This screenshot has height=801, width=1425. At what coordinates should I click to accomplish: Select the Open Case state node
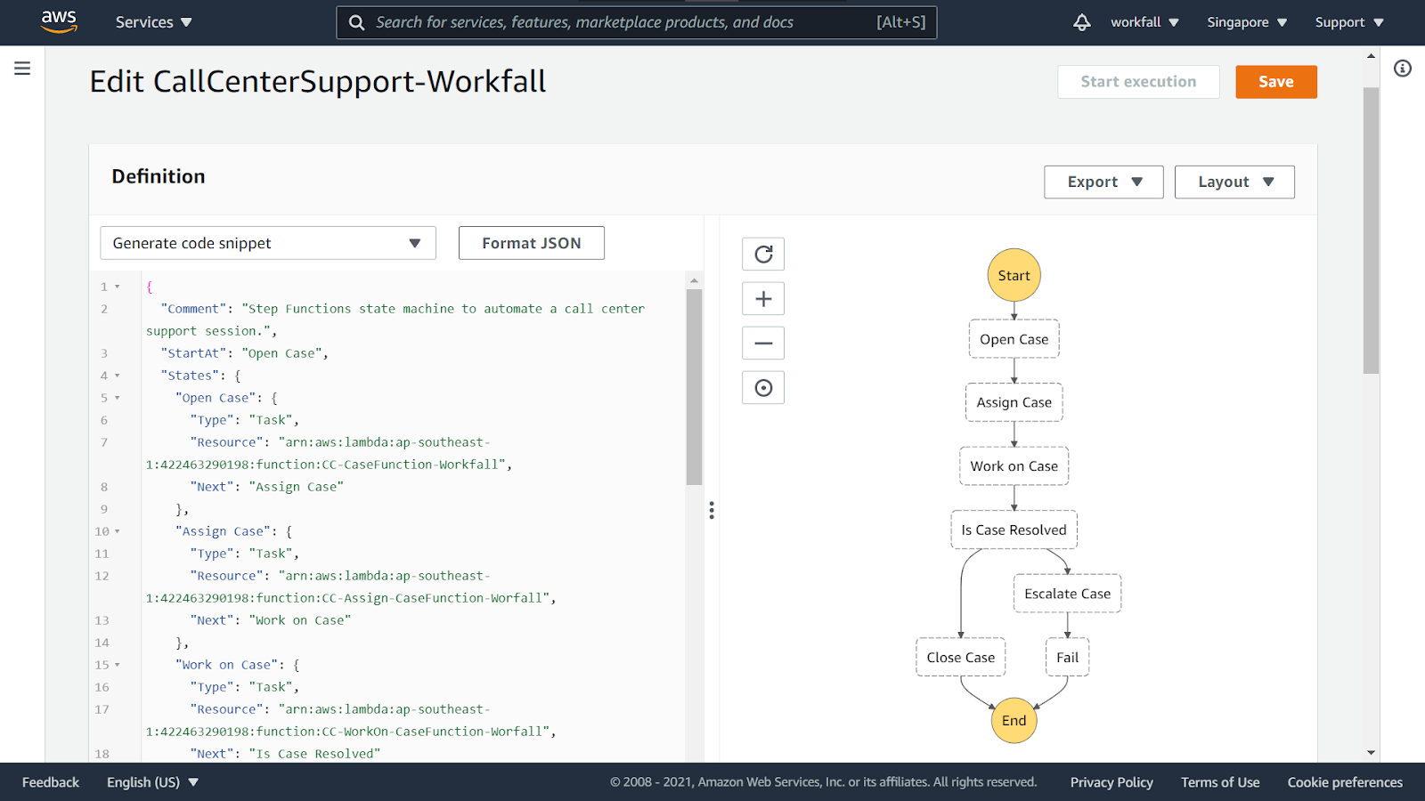[x=1014, y=339]
